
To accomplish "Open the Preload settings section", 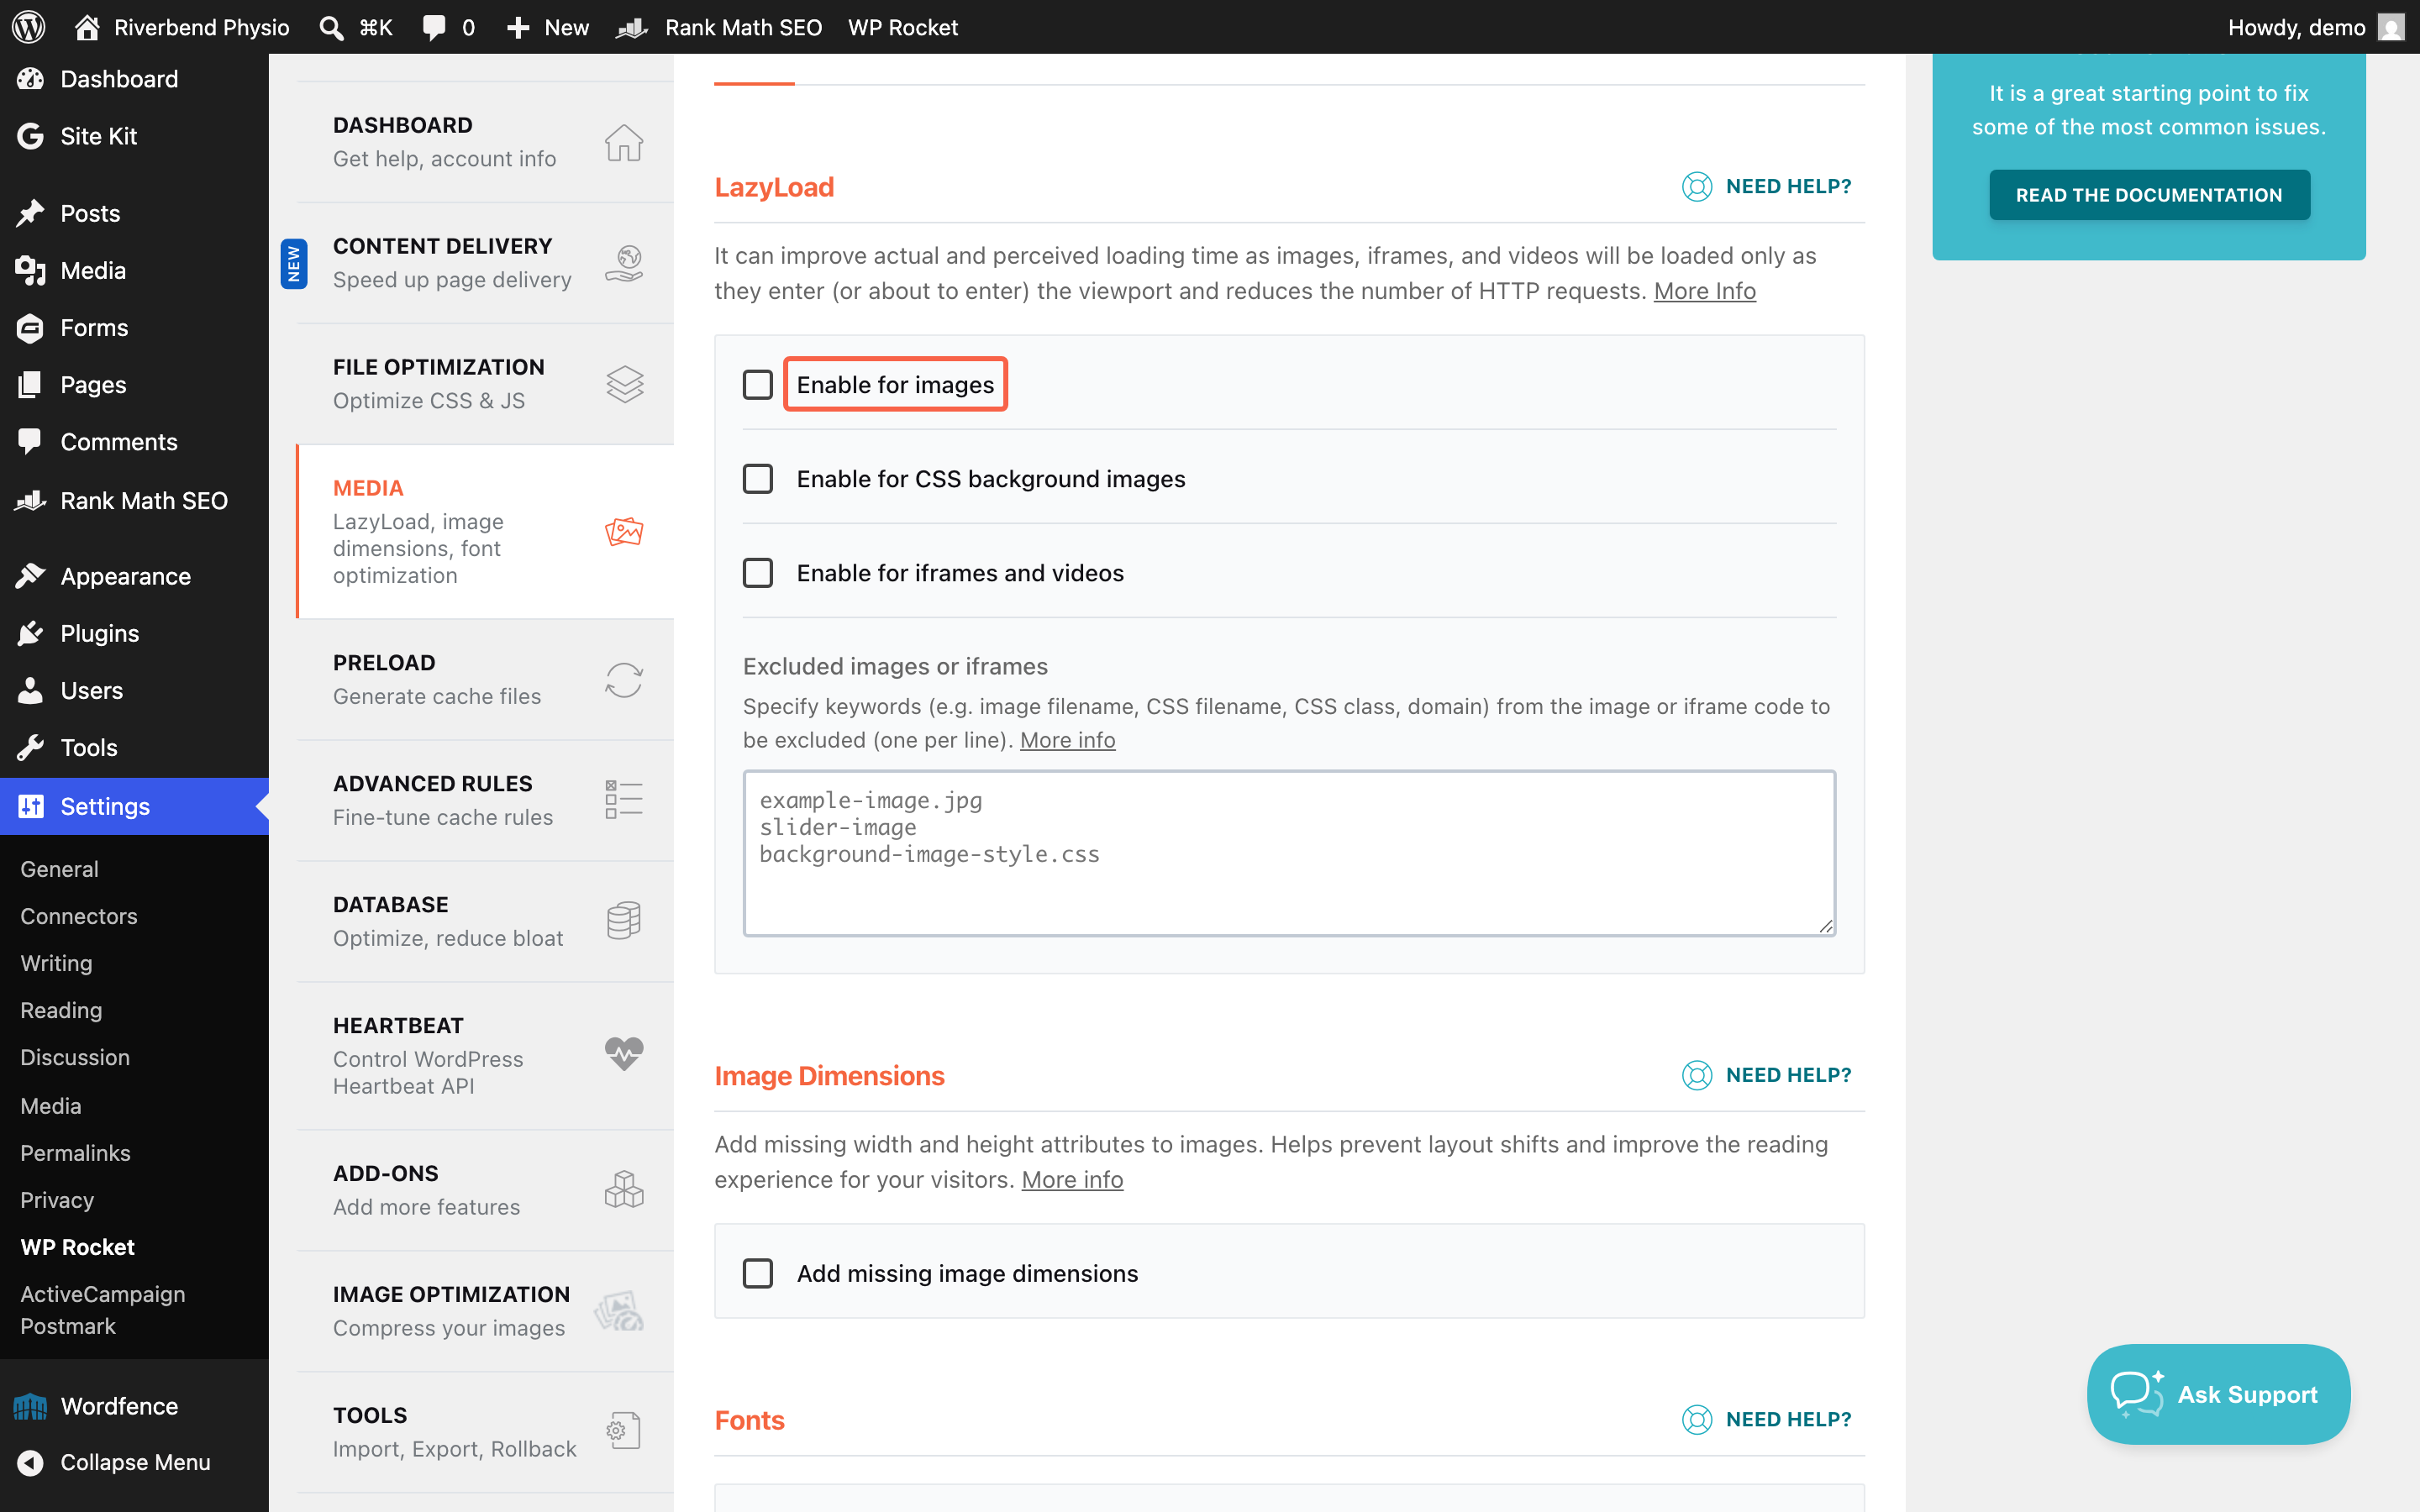I will [x=485, y=680].
